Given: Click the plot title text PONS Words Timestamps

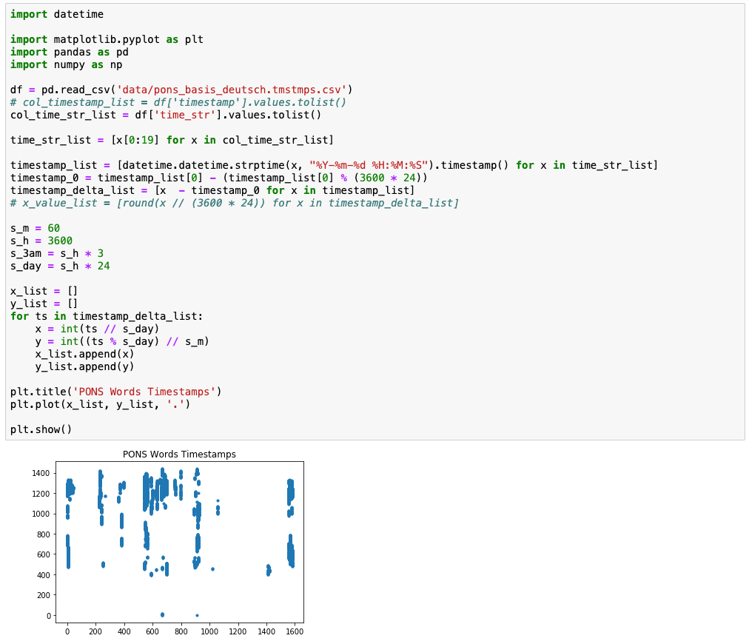Looking at the screenshot, I should pyautogui.click(x=179, y=455).
